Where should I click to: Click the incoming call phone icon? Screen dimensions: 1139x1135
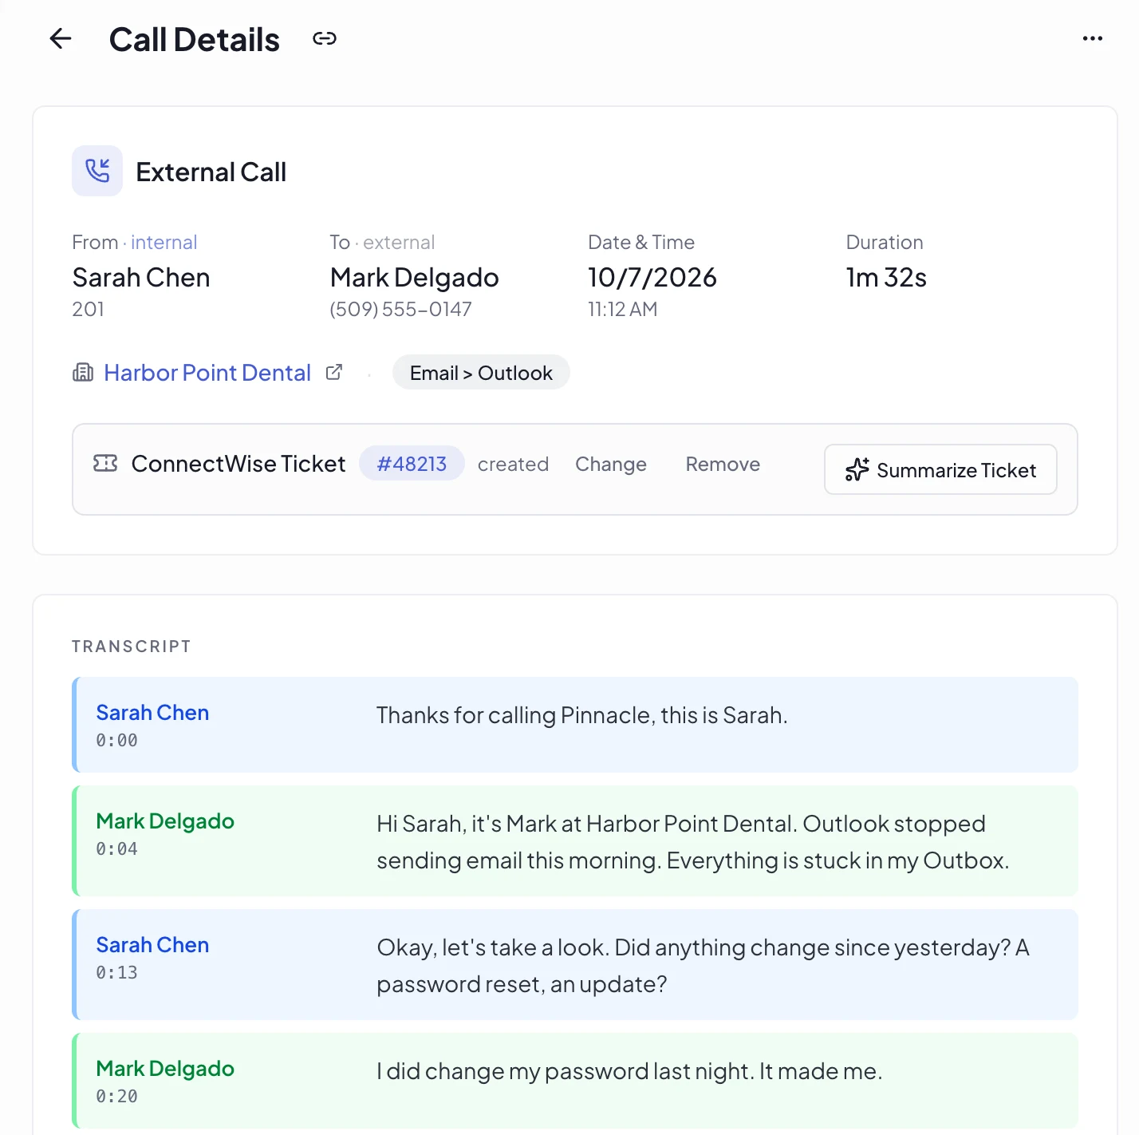[x=97, y=171]
